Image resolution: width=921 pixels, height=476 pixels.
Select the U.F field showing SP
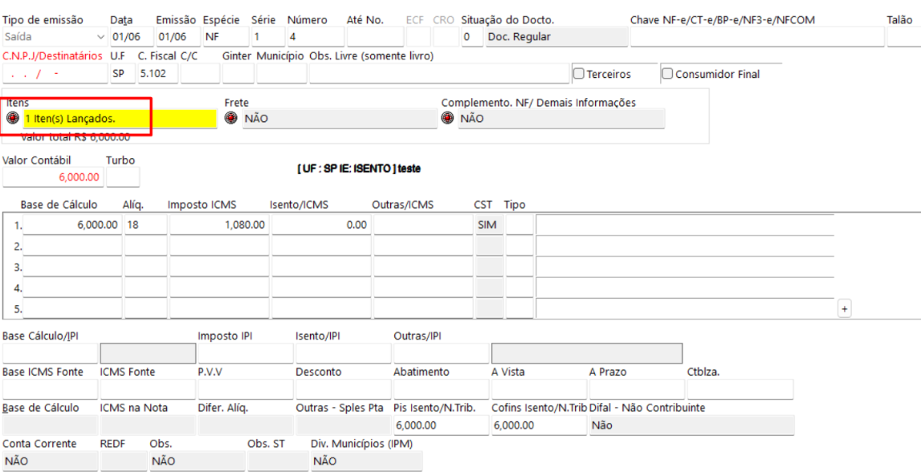(x=122, y=74)
